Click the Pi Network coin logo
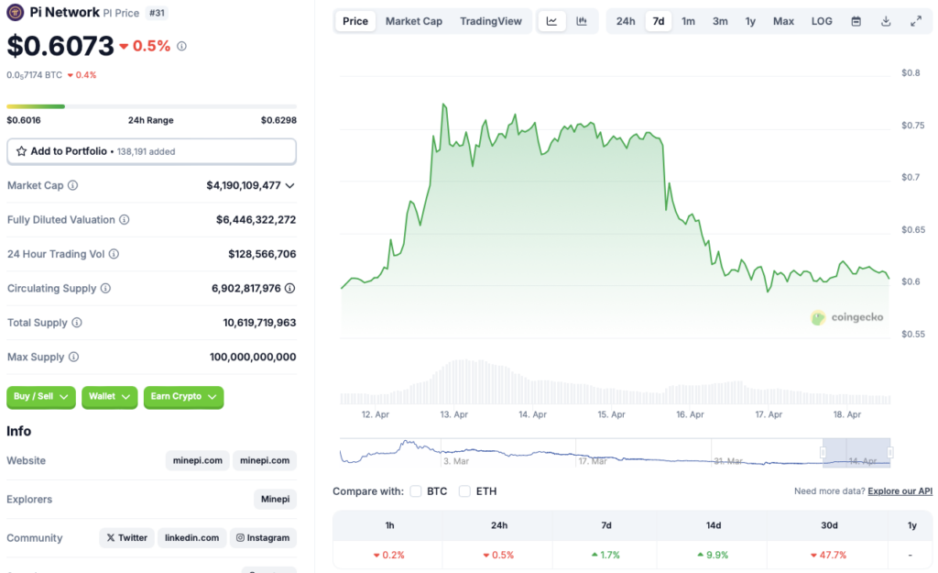Screen dimensions: 938x573 coord(15,12)
